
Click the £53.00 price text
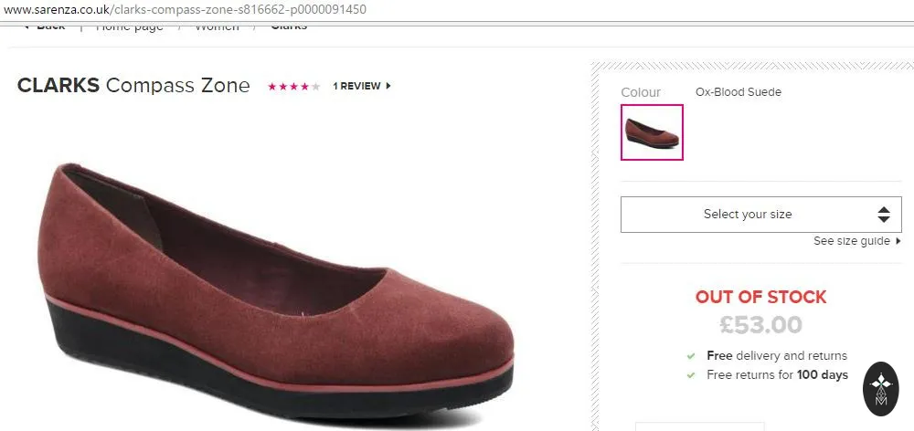[x=760, y=325]
